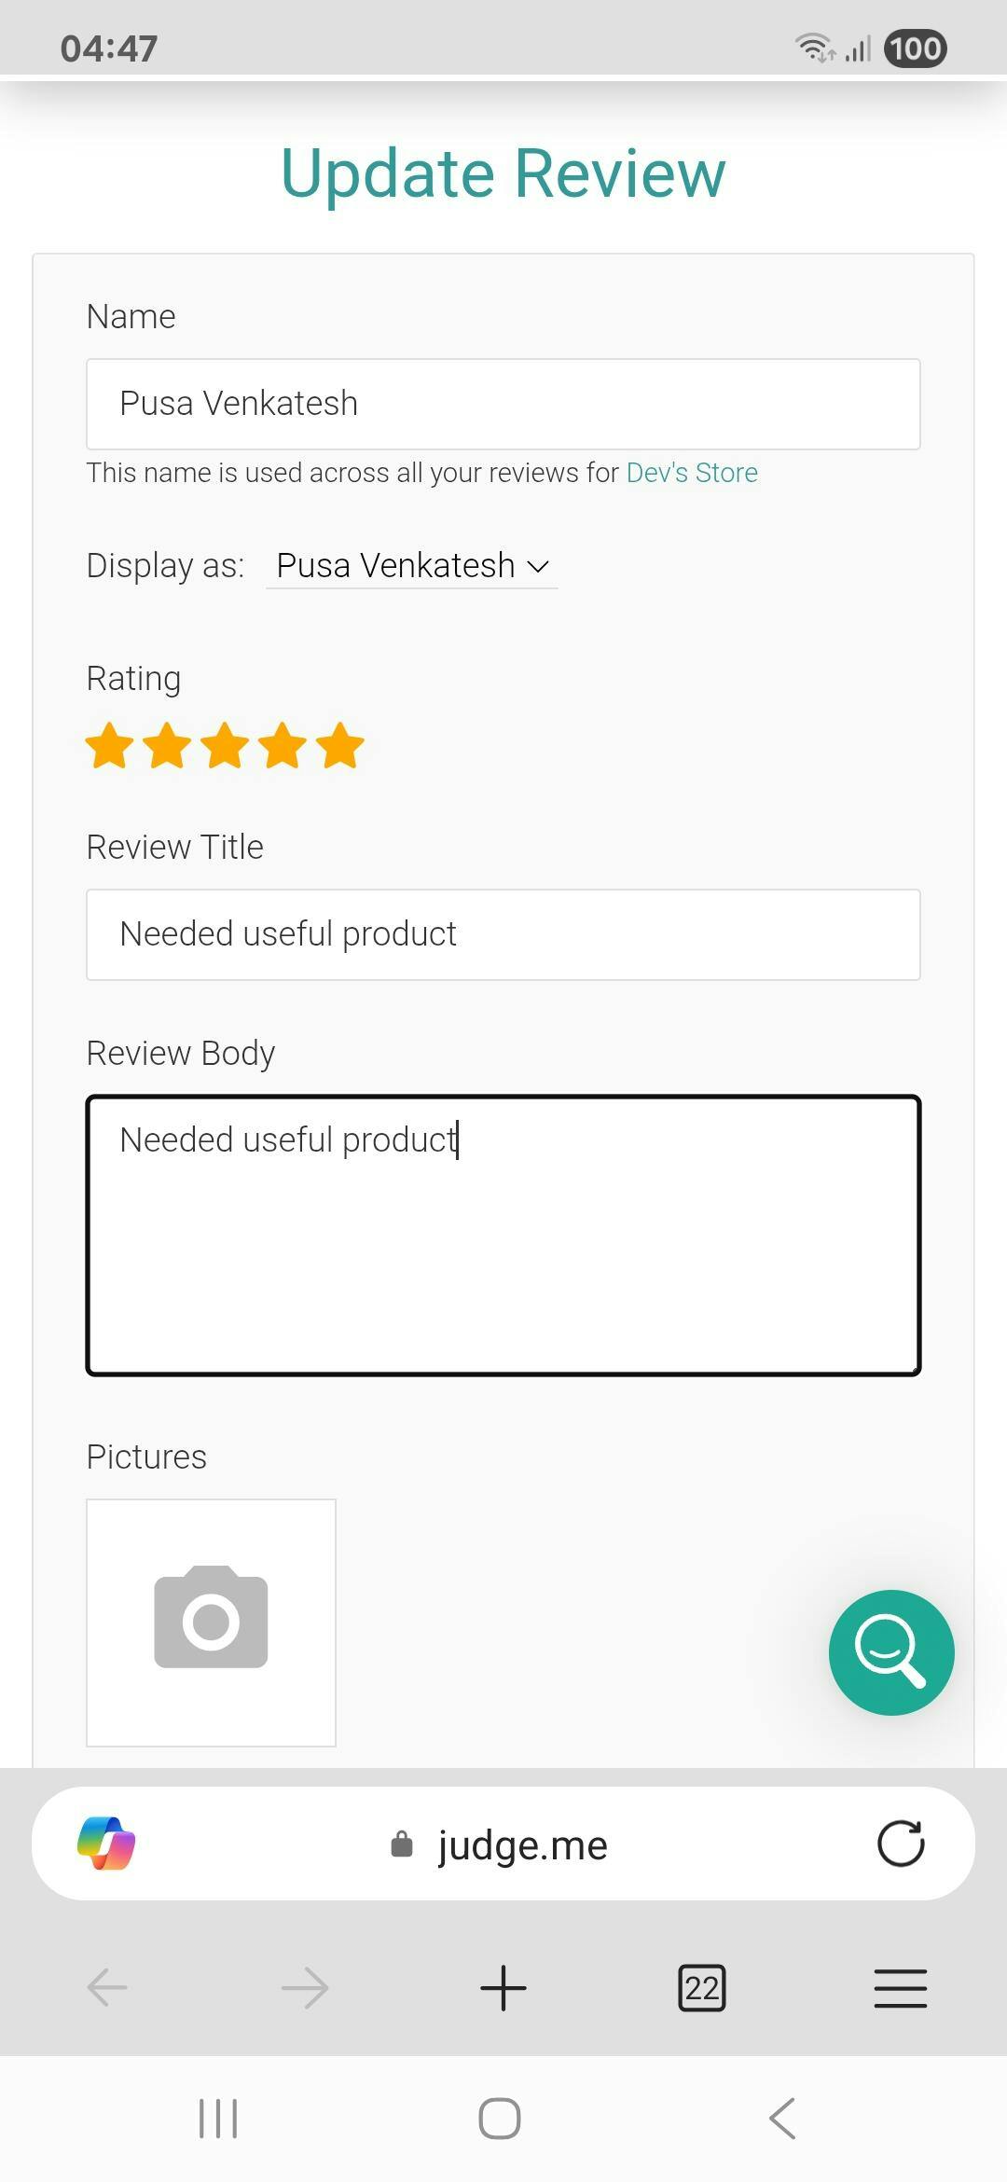The image size is (1007, 2182).
Task: Set rating to one star
Action: pyautogui.click(x=110, y=746)
